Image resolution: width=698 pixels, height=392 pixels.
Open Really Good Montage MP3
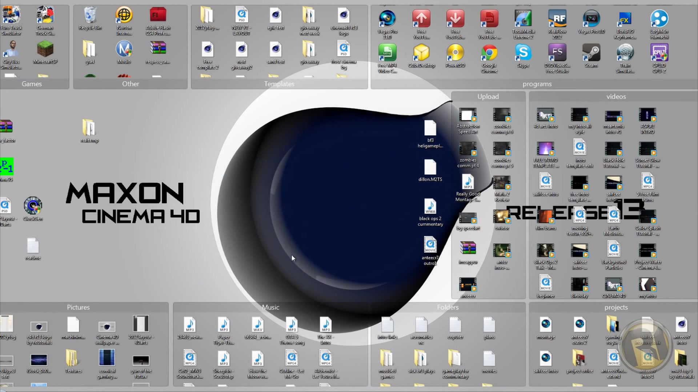[x=468, y=188]
